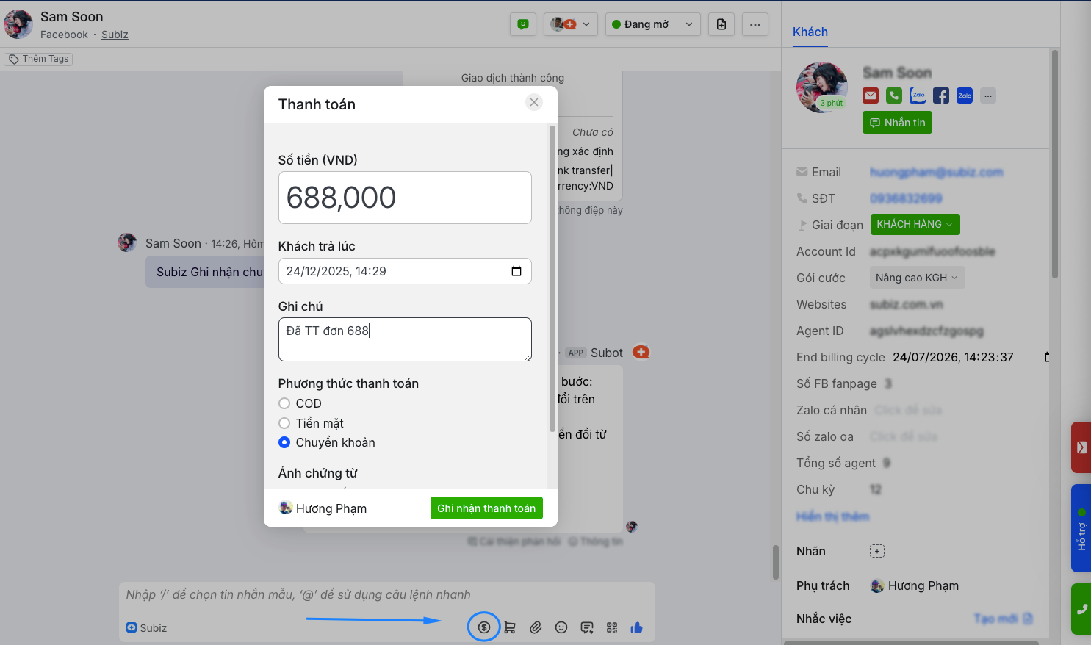Click the Ghi nhận thanh toán button
Screen dimensions: 1091x645
486,508
